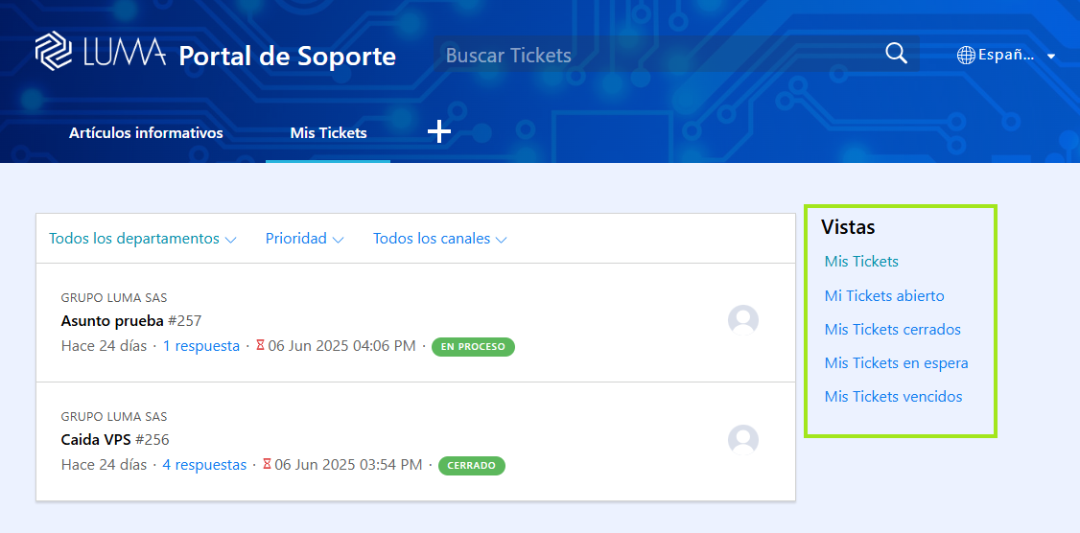1080x533 pixels.
Task: Switch to Artículos informativos tab
Action: coord(146,133)
